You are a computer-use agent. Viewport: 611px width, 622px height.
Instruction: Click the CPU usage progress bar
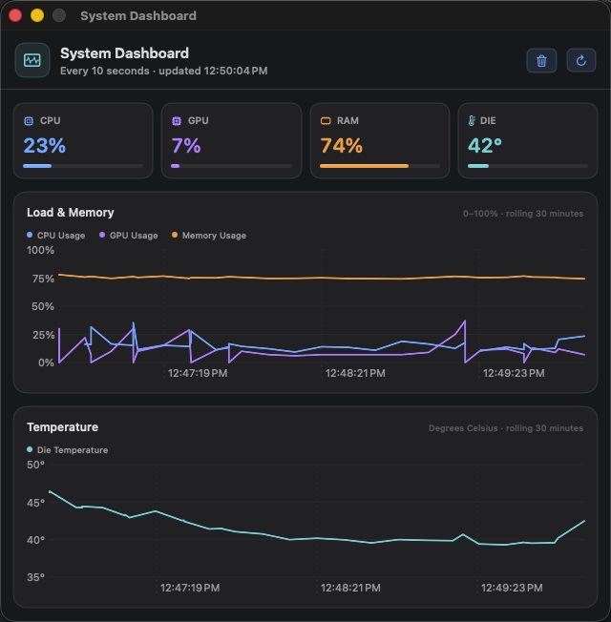[x=83, y=166]
